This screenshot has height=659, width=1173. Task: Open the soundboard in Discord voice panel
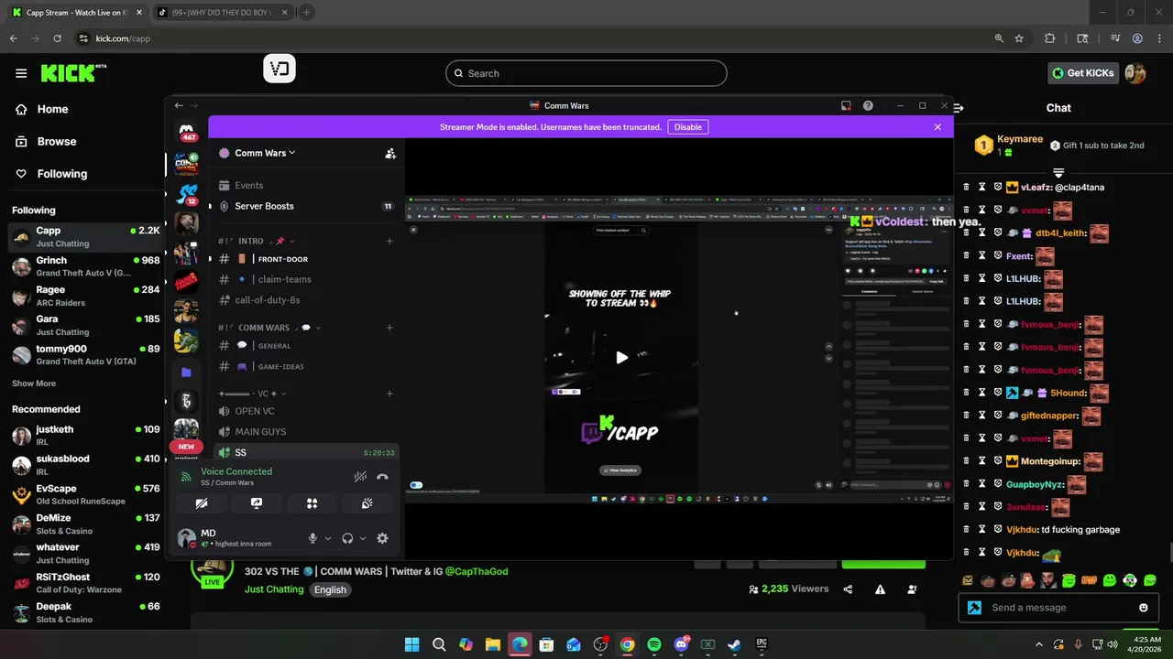pyautogui.click(x=367, y=503)
